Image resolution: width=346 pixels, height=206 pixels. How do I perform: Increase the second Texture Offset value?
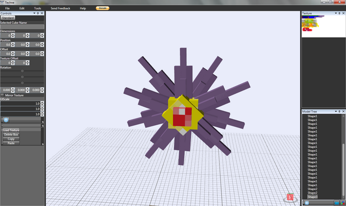point(28,61)
